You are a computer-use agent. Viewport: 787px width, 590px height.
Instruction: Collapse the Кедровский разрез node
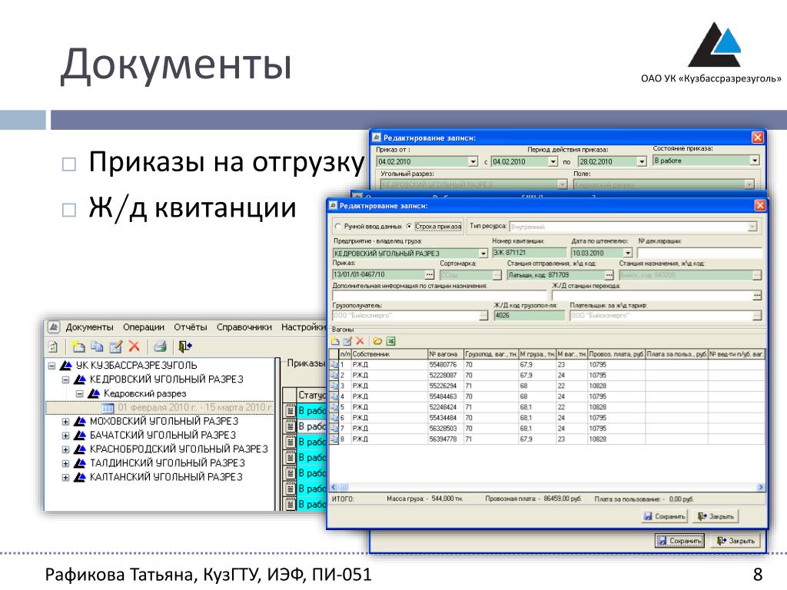click(79, 394)
